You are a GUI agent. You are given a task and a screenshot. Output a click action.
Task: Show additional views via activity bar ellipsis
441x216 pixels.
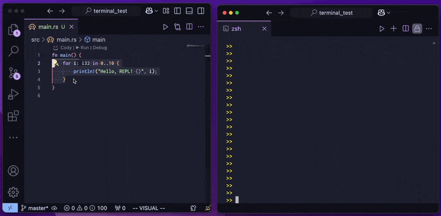[x=13, y=138]
